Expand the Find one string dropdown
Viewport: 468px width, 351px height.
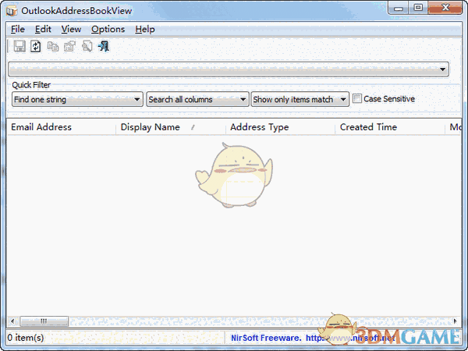click(x=77, y=99)
